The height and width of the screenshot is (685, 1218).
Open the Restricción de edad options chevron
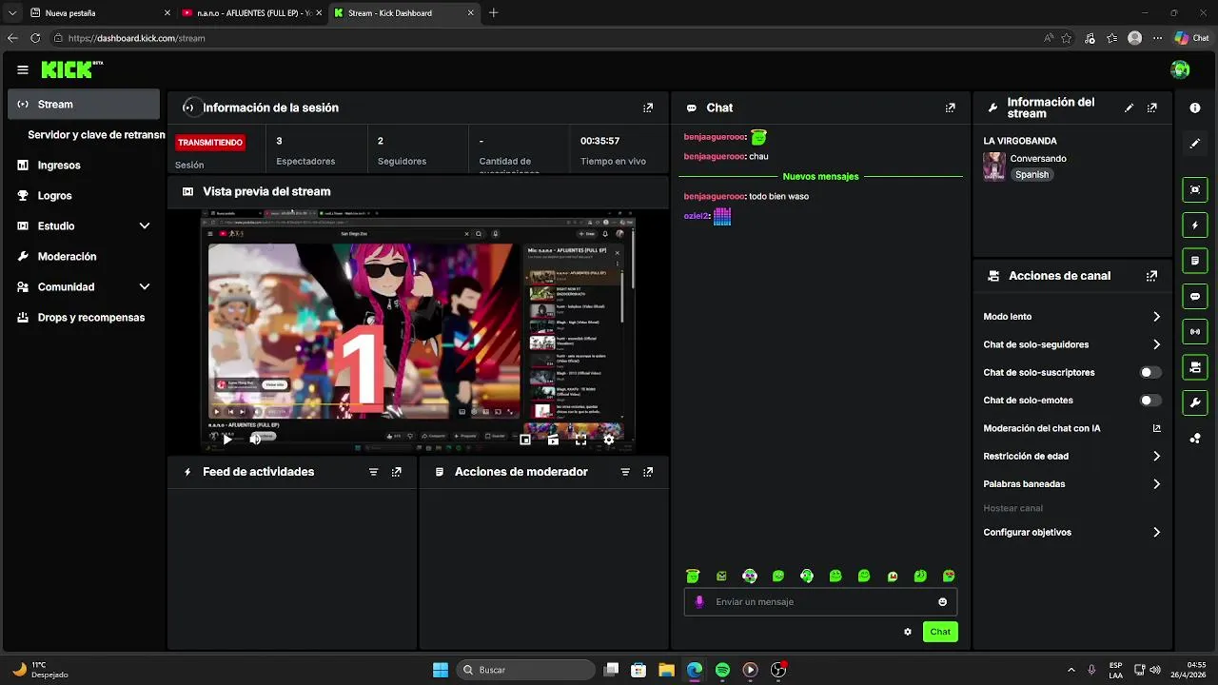[x=1156, y=457]
